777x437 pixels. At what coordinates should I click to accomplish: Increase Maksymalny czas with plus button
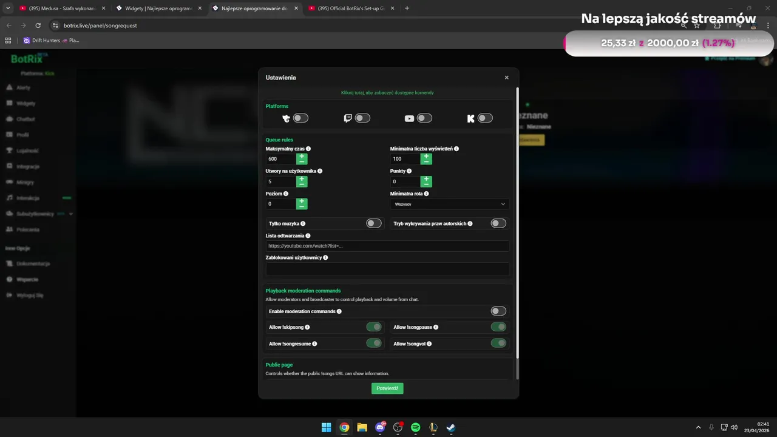302,156
